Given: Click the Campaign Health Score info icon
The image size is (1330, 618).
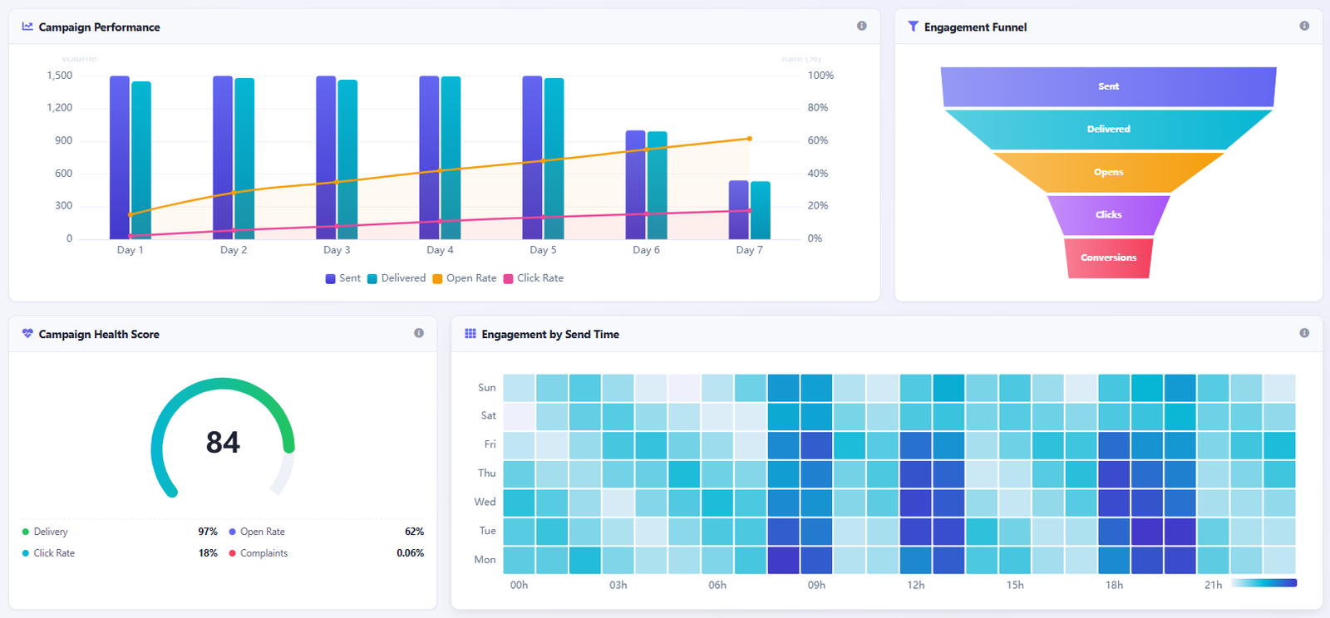Looking at the screenshot, I should pos(419,333).
